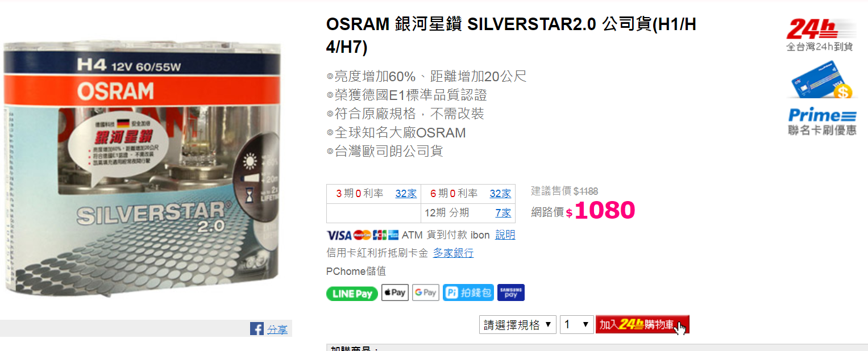This screenshot has height=351, width=868.
Task: Add item to the 24h shopping cart
Action: pos(642,325)
